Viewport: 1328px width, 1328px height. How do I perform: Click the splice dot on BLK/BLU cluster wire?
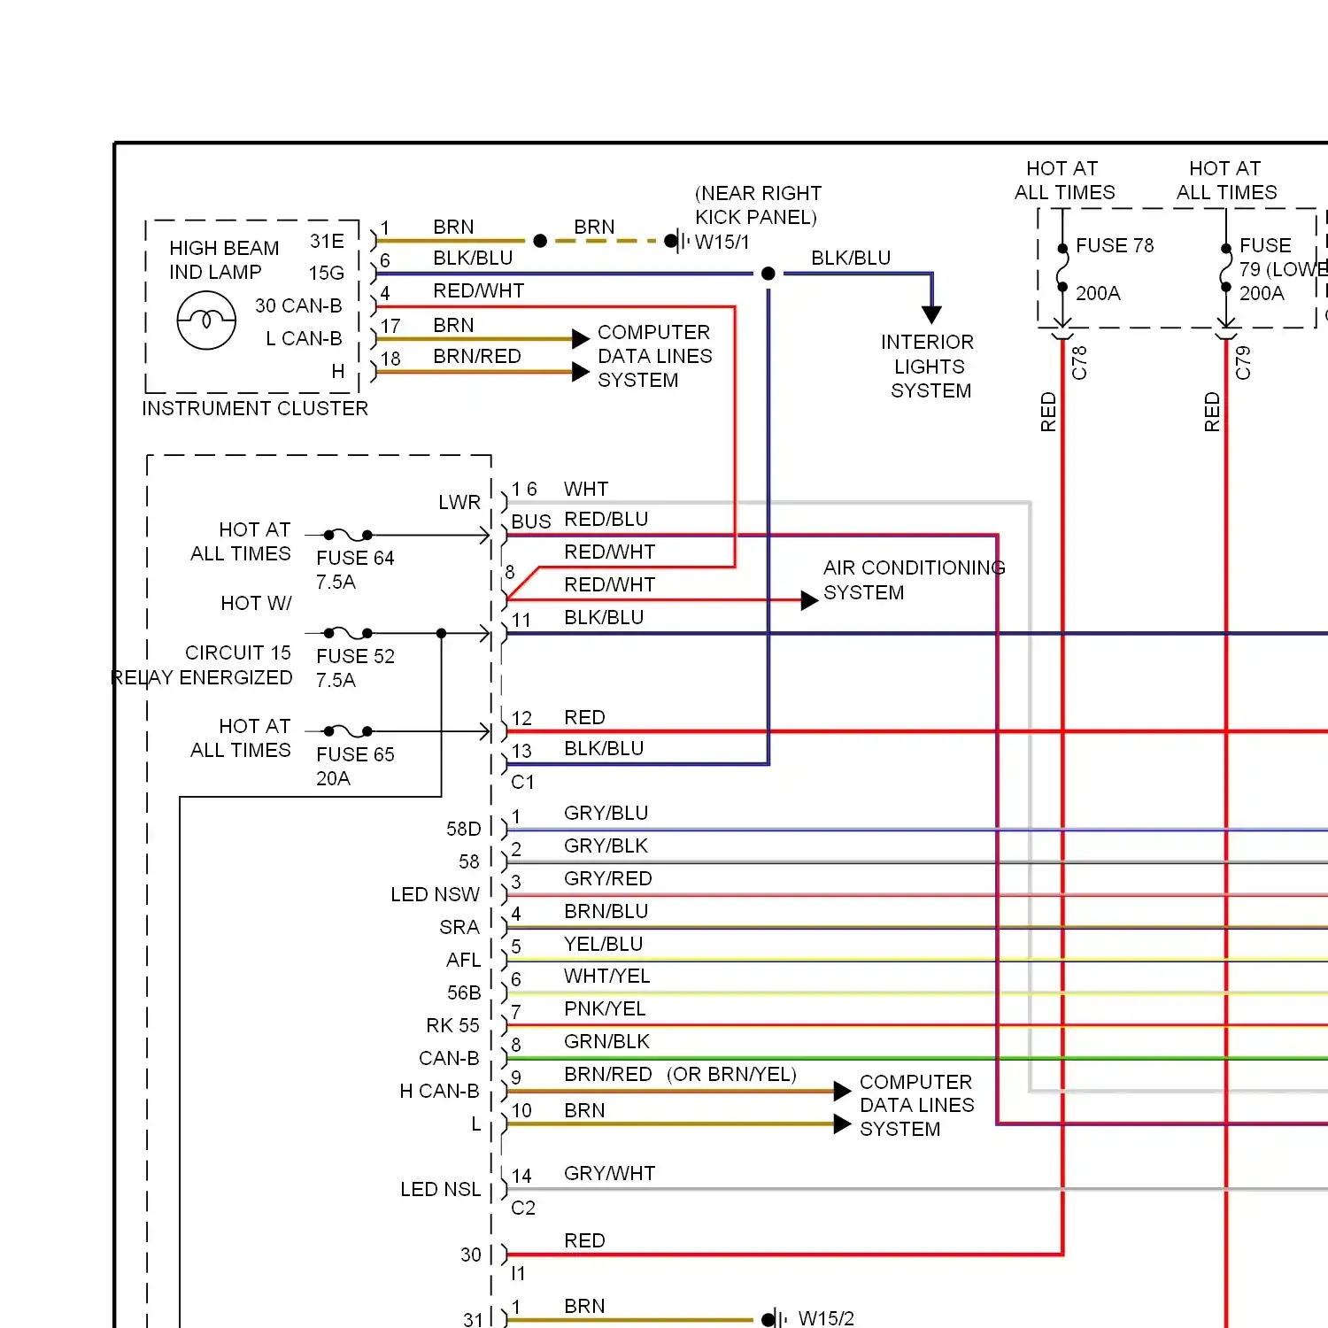click(x=768, y=274)
